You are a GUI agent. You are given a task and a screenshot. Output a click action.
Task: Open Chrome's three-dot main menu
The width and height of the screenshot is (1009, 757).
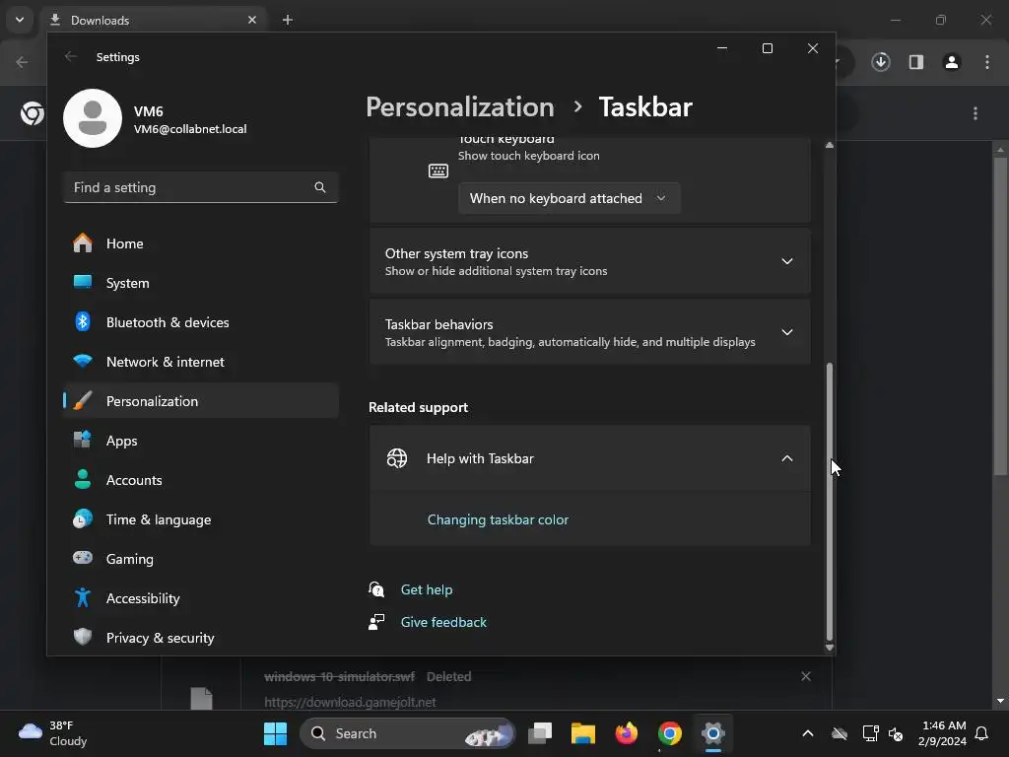987,62
